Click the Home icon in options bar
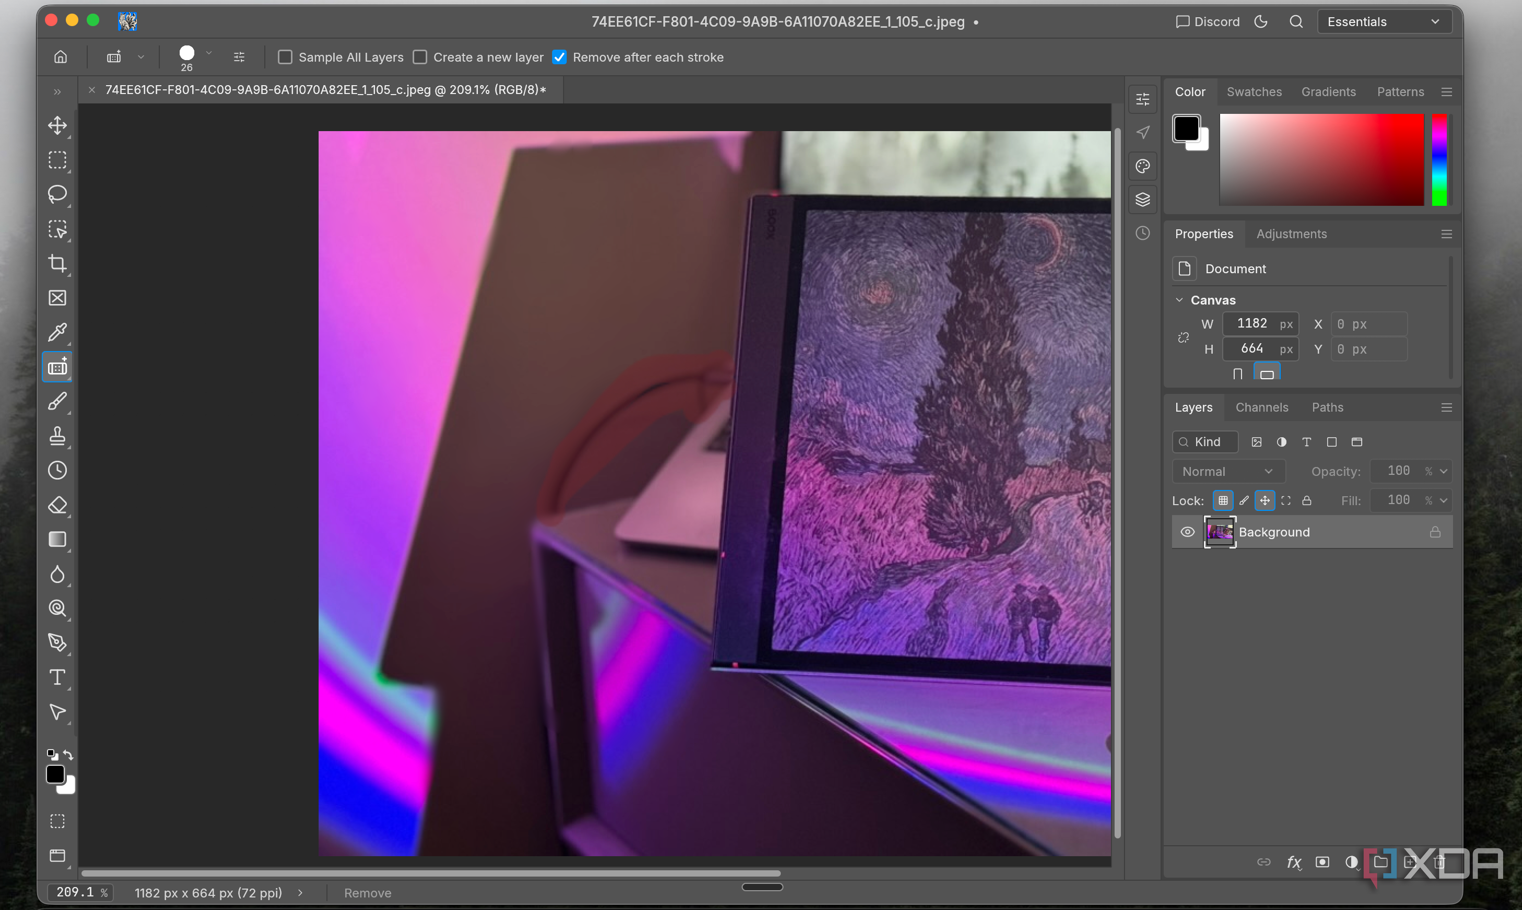 60,57
